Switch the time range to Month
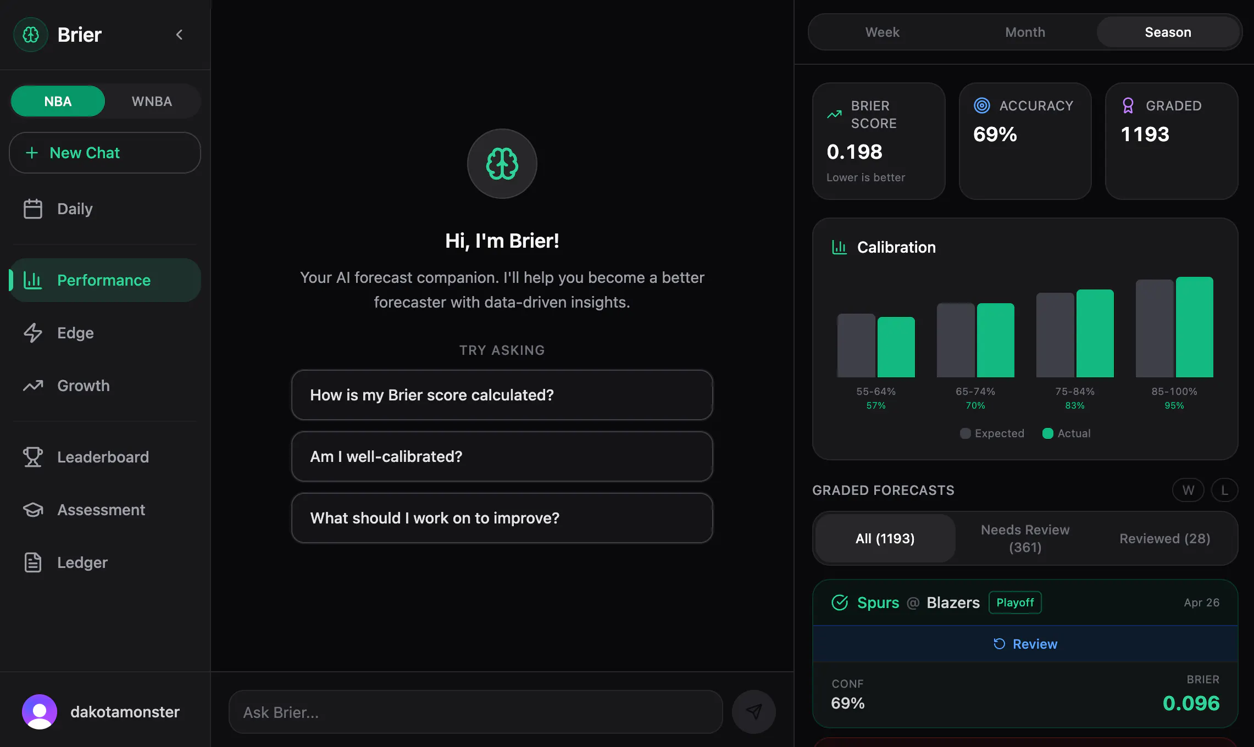The height and width of the screenshot is (747, 1254). point(1025,32)
